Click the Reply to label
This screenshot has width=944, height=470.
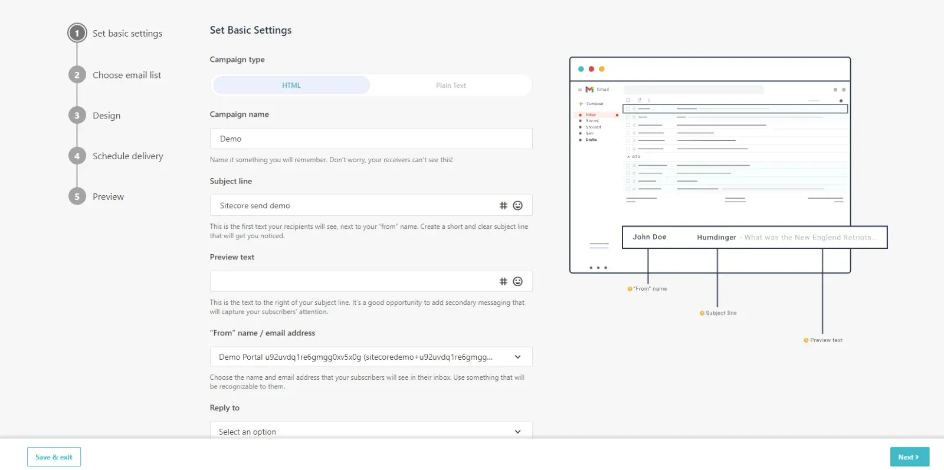(224, 408)
